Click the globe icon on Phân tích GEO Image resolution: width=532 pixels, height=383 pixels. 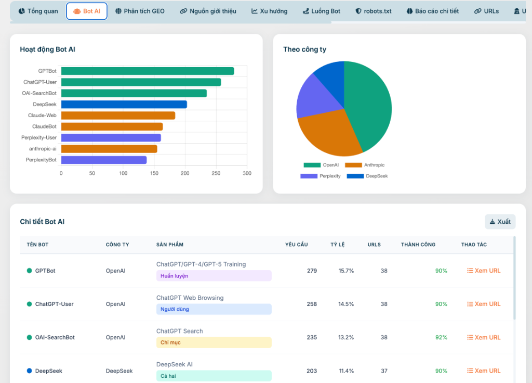118,11
